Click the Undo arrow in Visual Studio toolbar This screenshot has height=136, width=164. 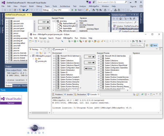[31, 10]
